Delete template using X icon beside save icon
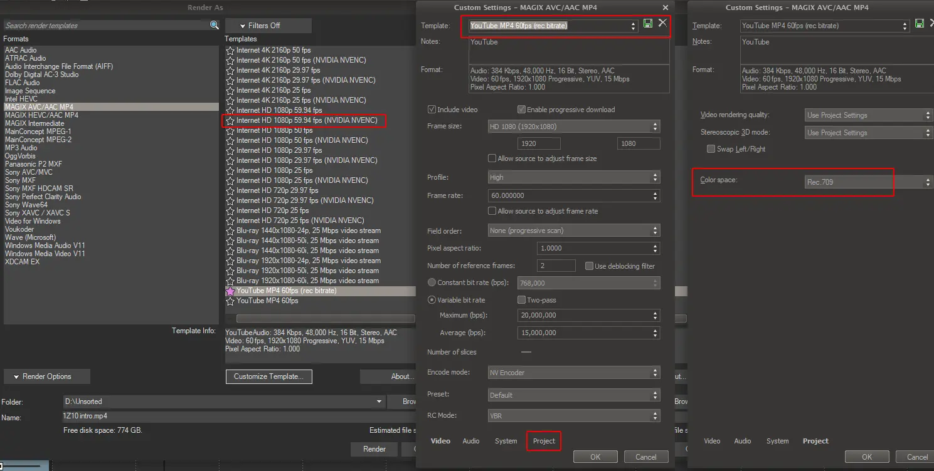The image size is (934, 471). click(x=662, y=23)
